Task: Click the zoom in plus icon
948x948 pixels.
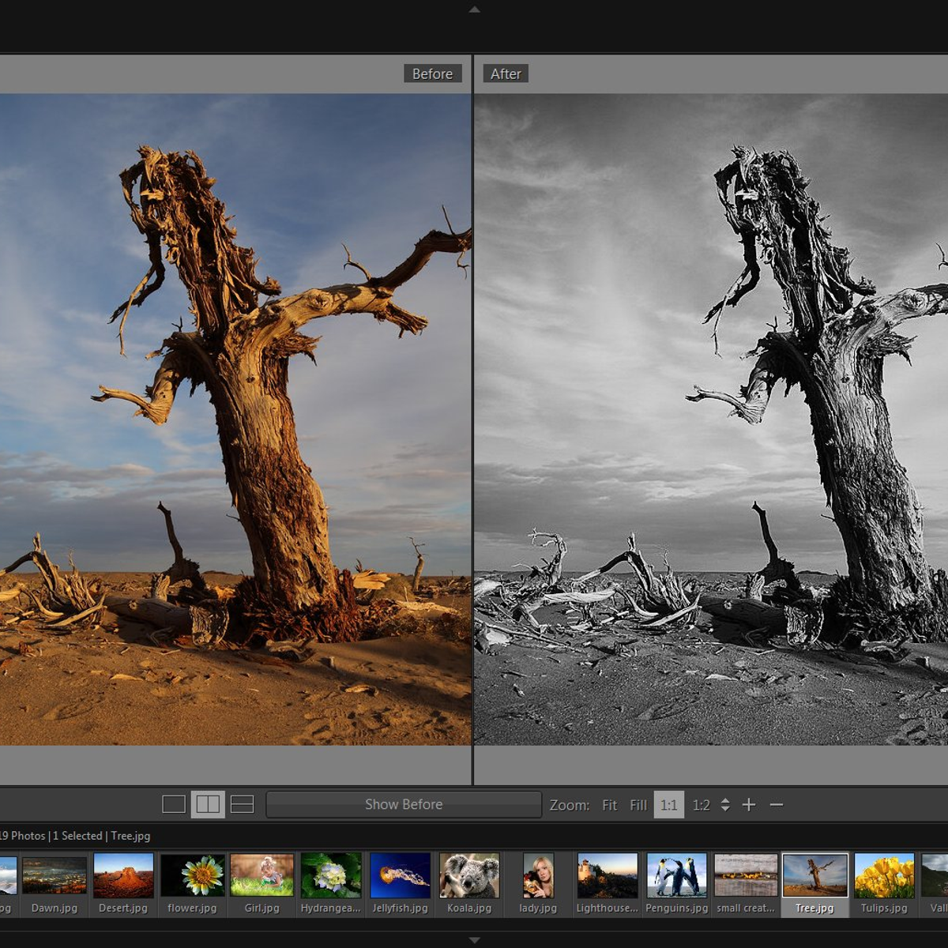Action: [x=749, y=804]
